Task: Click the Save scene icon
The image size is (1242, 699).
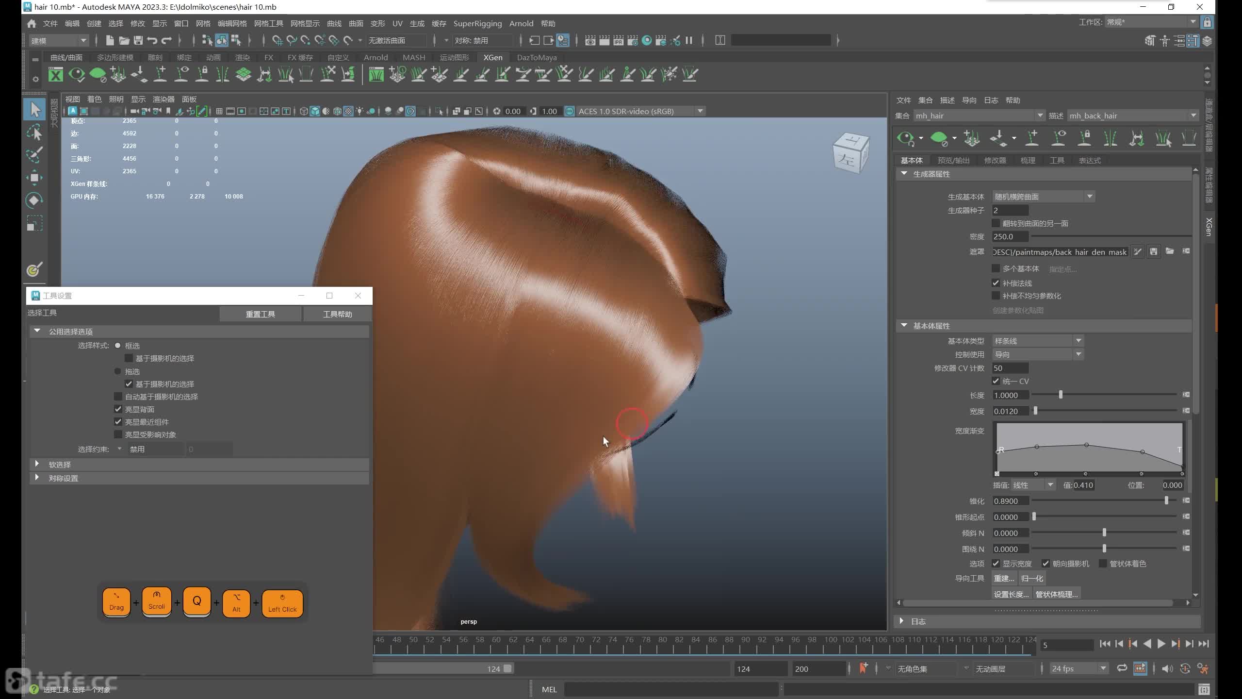Action: 138,40
